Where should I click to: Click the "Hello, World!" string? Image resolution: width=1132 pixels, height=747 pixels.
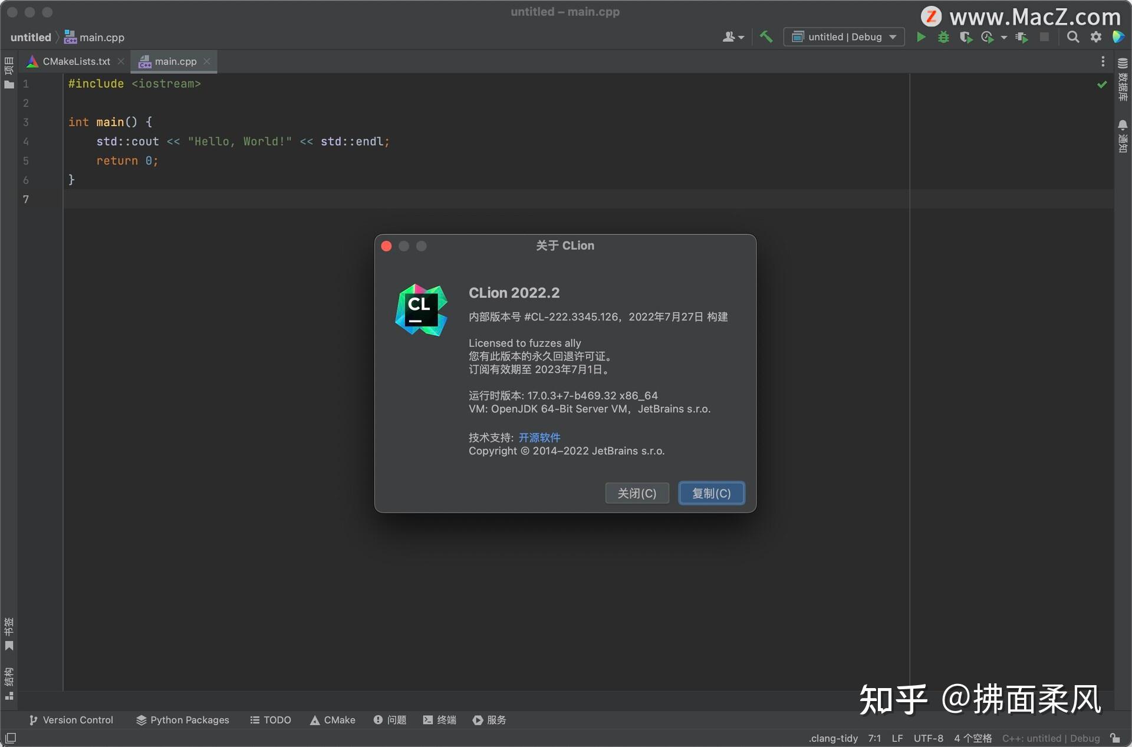point(239,141)
